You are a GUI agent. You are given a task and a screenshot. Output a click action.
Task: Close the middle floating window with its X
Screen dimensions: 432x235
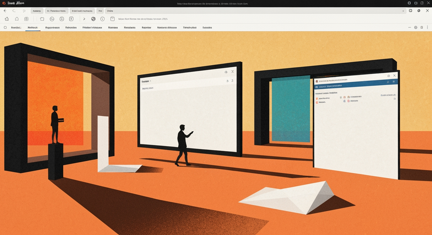coord(232,71)
